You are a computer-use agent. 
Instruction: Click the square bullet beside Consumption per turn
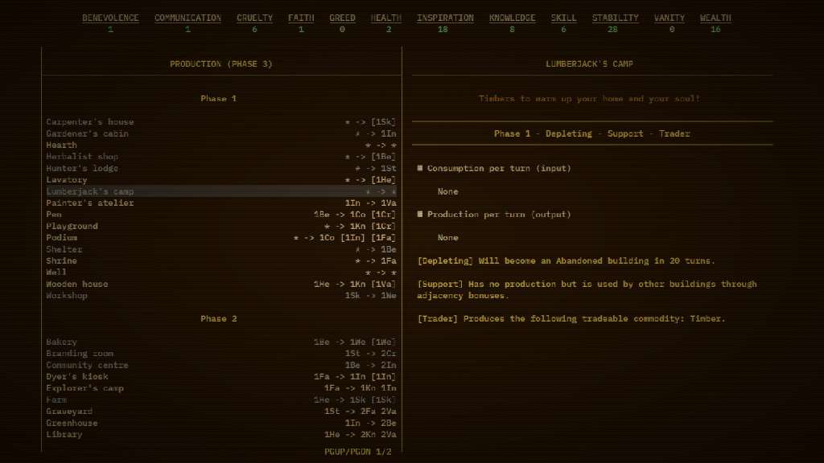click(x=420, y=169)
